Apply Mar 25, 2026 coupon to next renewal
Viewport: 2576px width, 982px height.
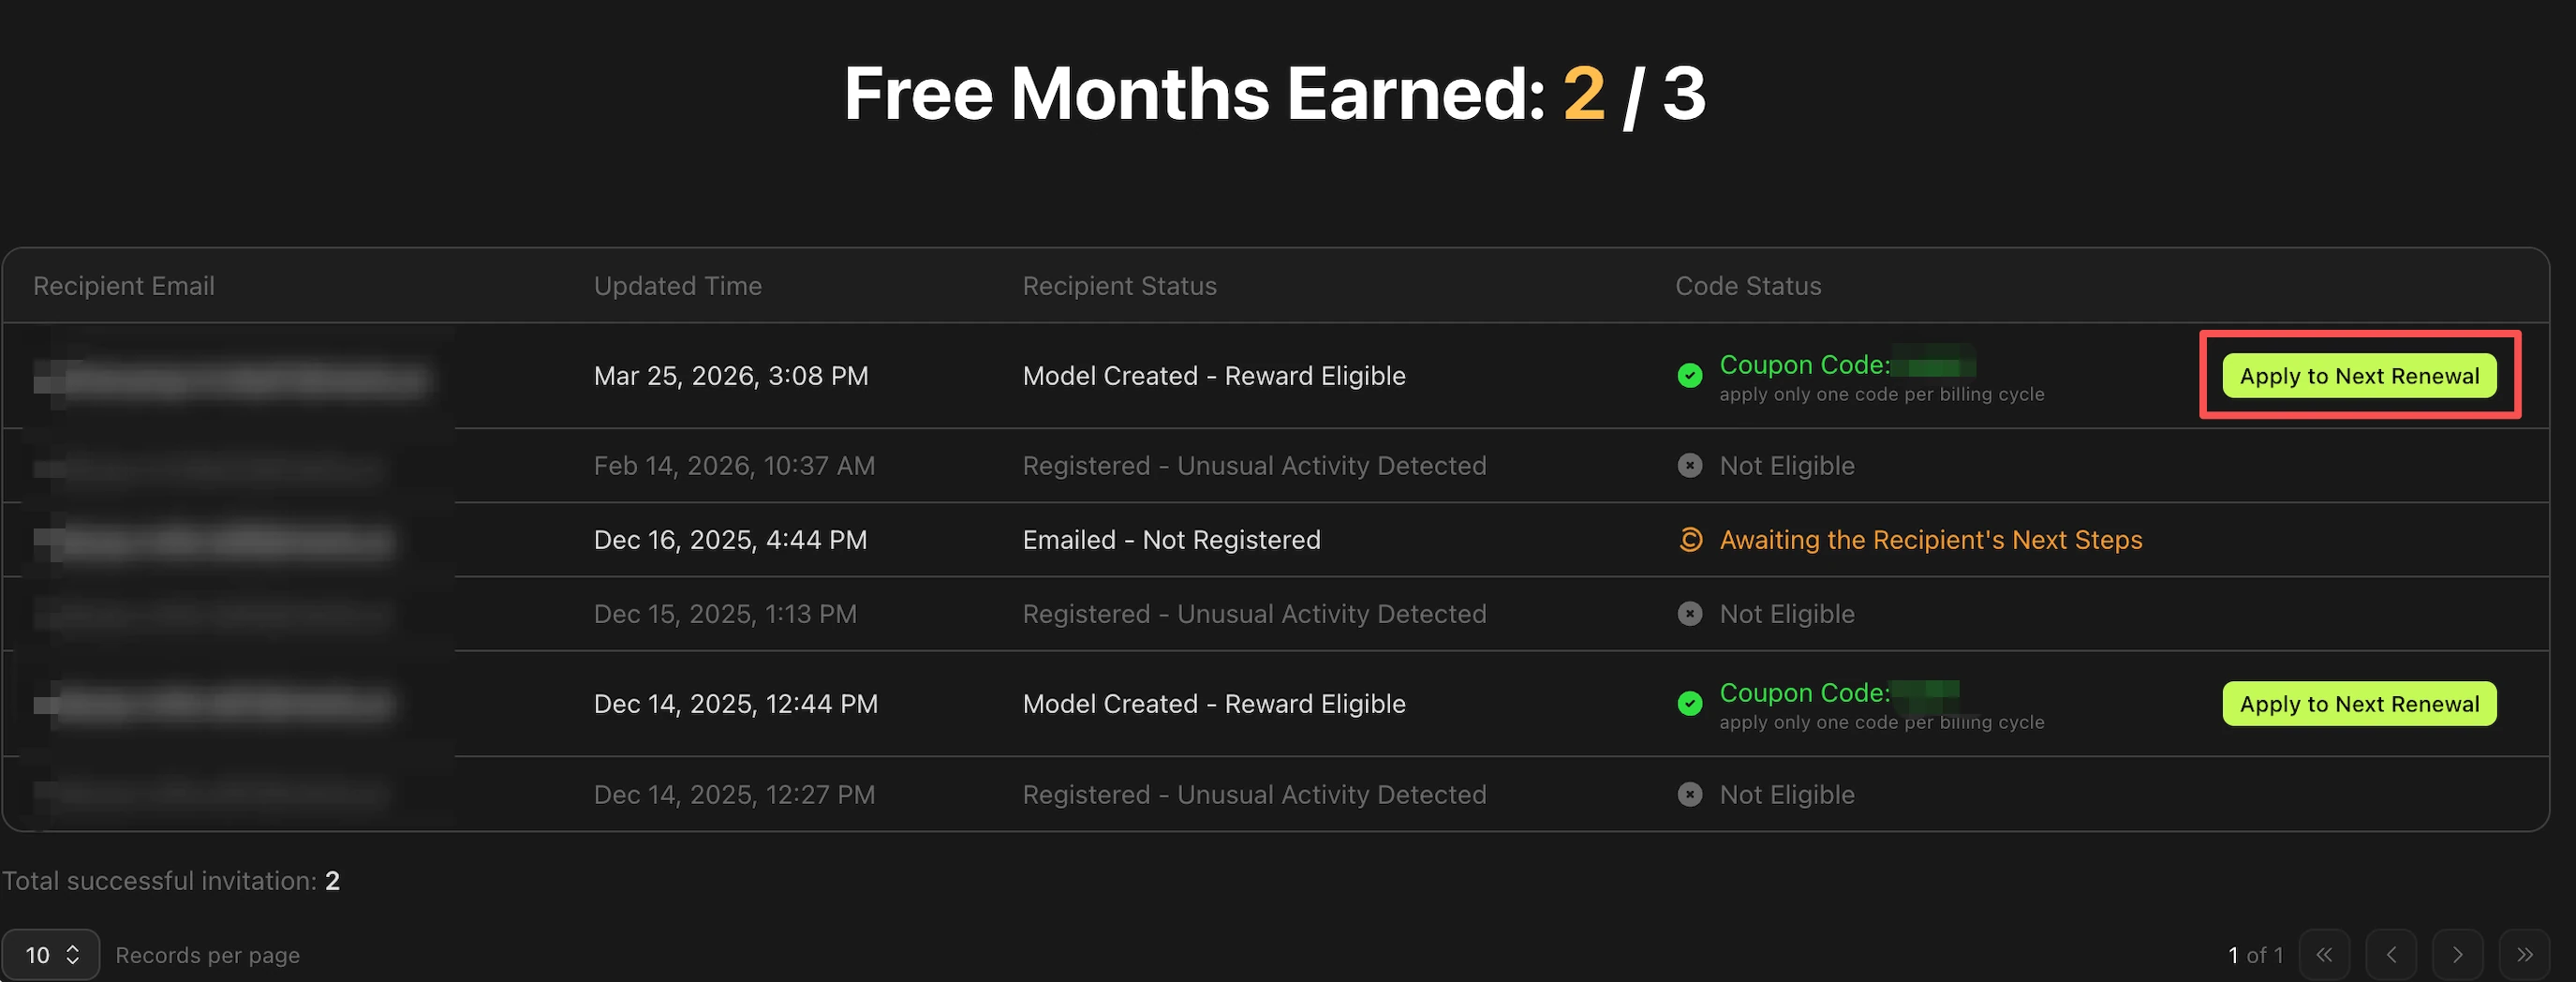click(x=2359, y=376)
